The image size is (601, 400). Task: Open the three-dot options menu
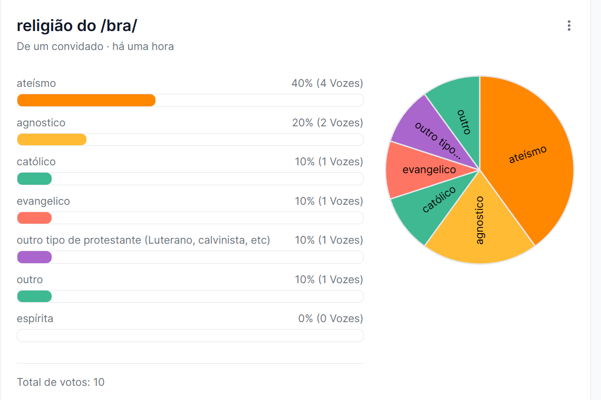coord(568,26)
